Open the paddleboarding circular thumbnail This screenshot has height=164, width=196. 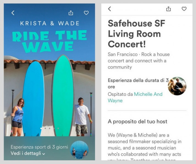[79, 150]
